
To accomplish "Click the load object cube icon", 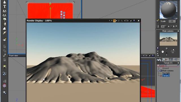I will [x=5, y=40].
